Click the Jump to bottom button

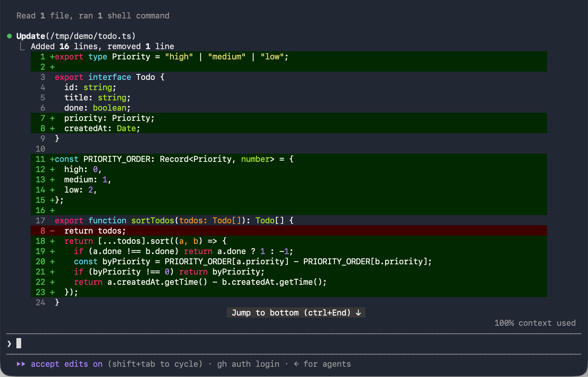tap(296, 312)
